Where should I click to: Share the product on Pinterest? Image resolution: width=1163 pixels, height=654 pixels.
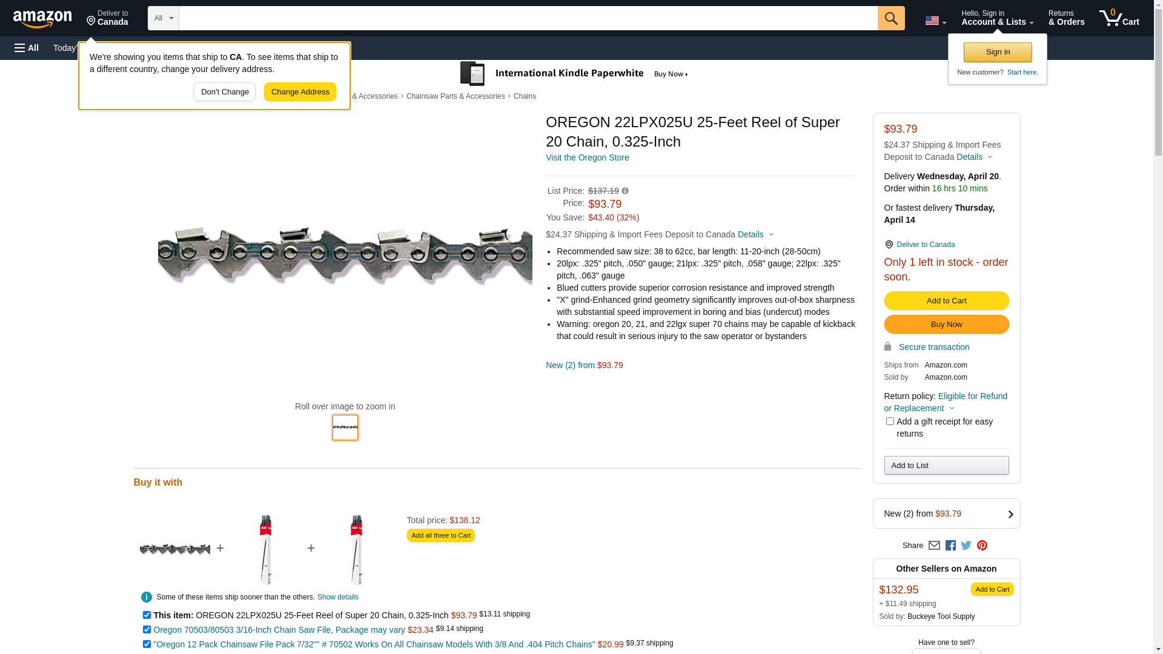(982, 546)
